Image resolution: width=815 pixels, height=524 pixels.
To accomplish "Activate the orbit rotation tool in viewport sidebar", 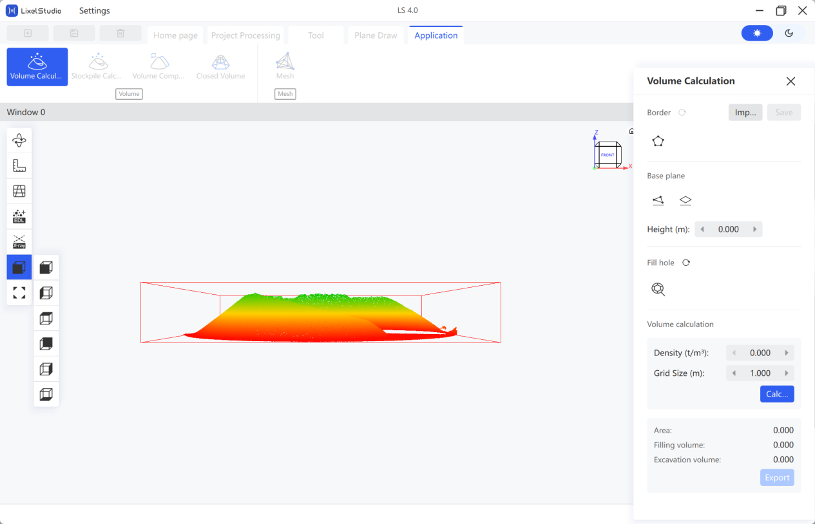I will coord(19,140).
